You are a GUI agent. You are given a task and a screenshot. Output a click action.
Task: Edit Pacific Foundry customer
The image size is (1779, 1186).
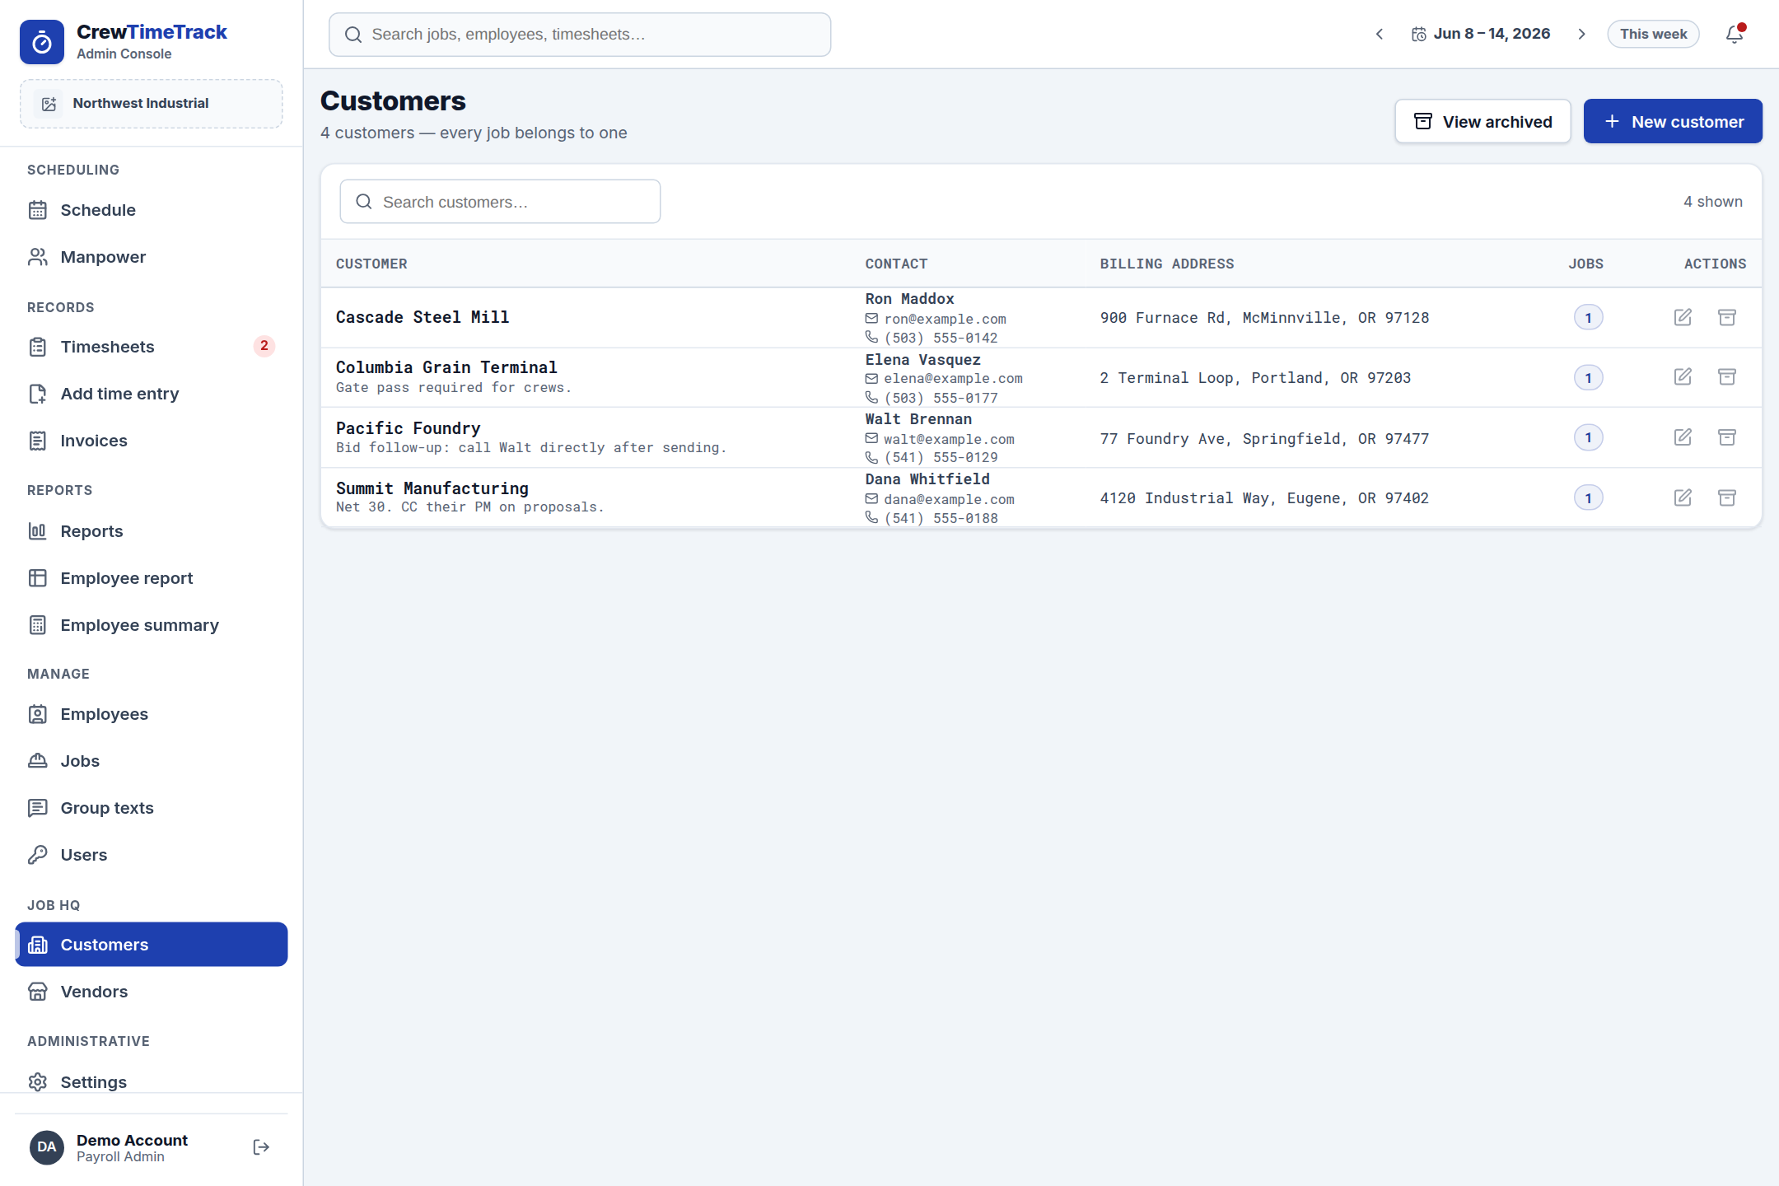coord(1683,437)
